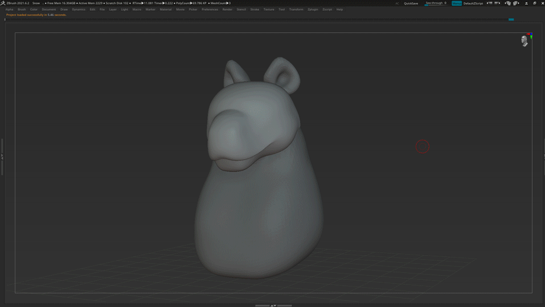Open the Tool menu

click(x=281, y=9)
